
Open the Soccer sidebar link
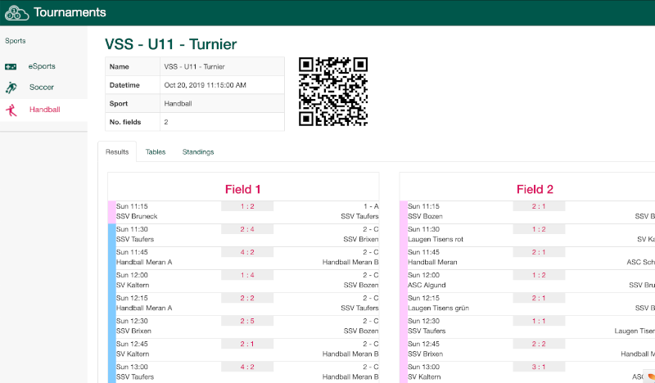[x=42, y=88]
